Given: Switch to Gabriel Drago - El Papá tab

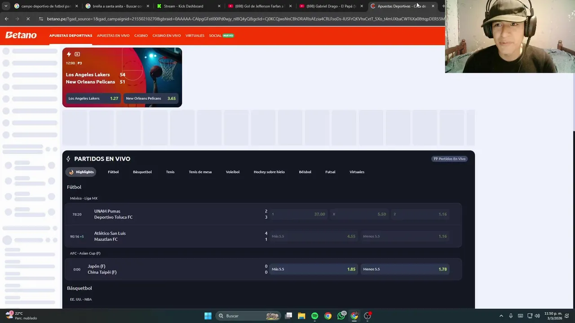Looking at the screenshot, I should point(331,6).
